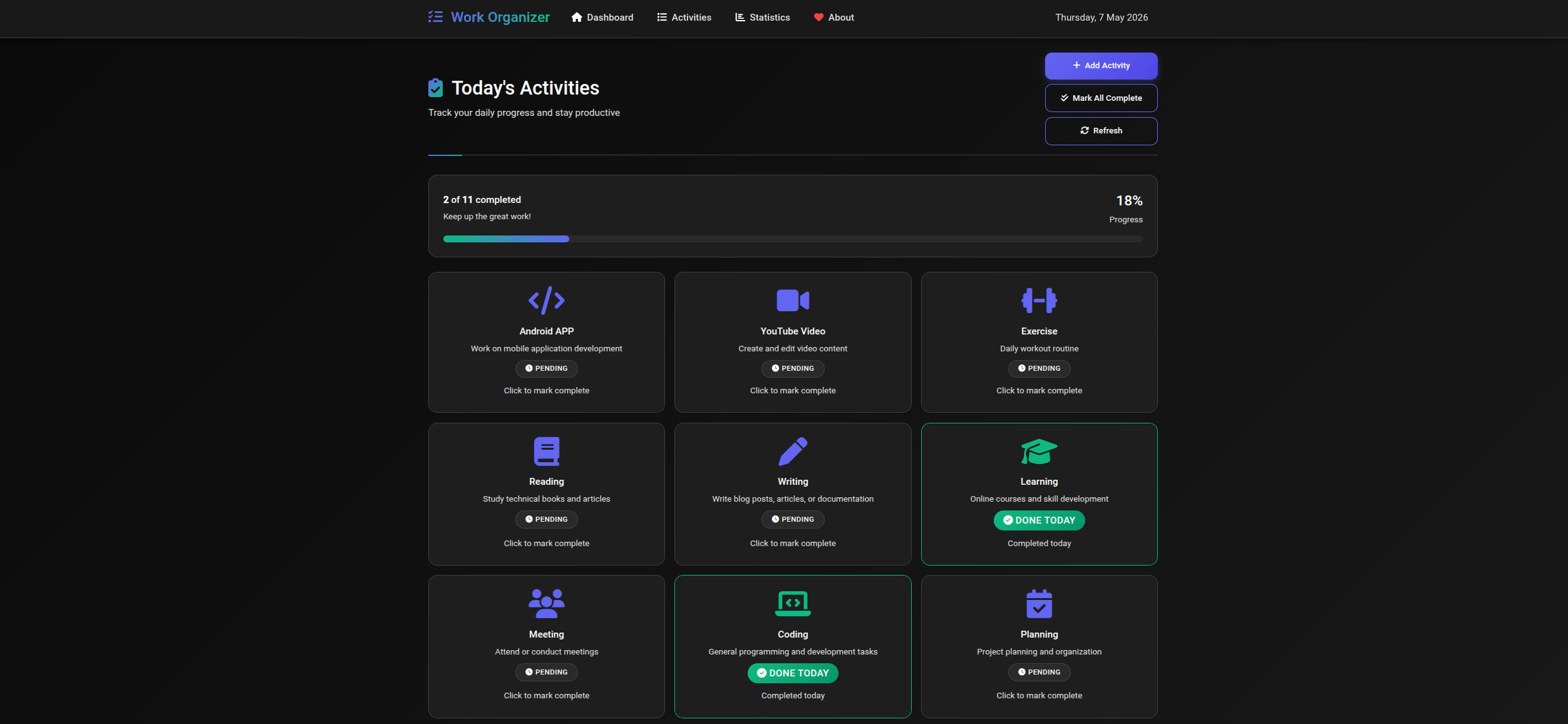Screen dimensions: 1568x724
Task: Toggle Meeting Pending status badge
Action: point(546,672)
